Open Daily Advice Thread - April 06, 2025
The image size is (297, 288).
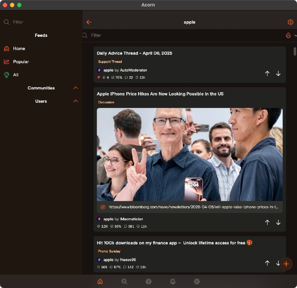pyautogui.click(x=134, y=53)
